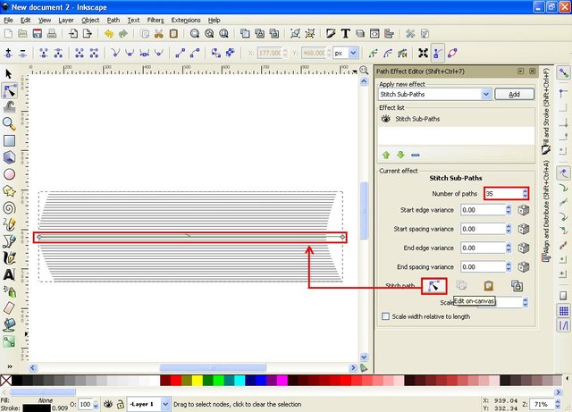Viewport: 572px width, 412px height.
Task: Open the Extensions menu
Action: tap(186, 20)
